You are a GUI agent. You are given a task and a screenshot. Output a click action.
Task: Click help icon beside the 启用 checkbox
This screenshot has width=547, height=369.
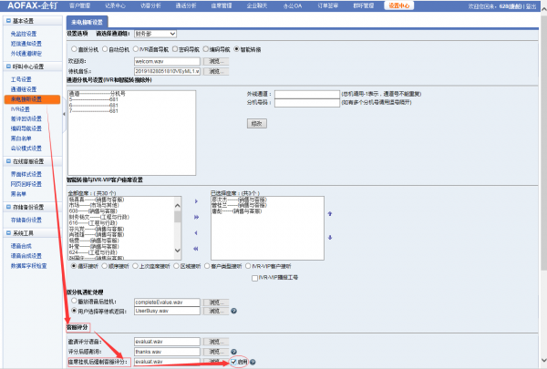pos(253,362)
